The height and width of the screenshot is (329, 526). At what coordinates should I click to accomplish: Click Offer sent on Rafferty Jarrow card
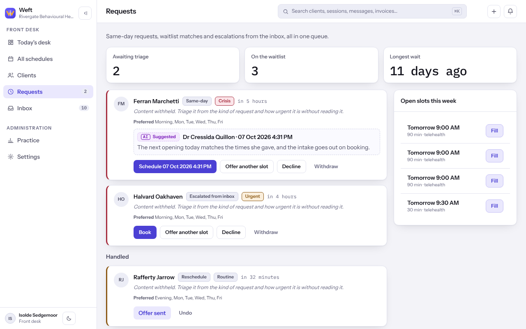pyautogui.click(x=152, y=313)
